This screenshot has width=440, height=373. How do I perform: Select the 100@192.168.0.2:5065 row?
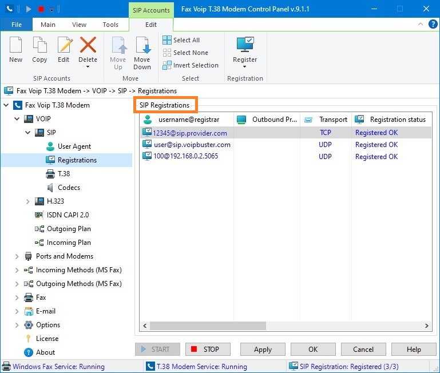[286, 156]
